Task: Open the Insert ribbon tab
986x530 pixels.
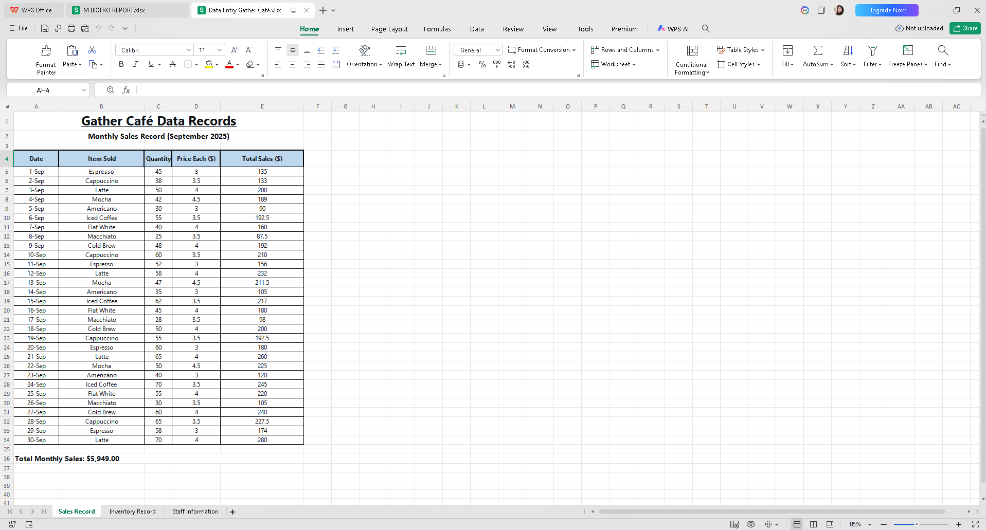Action: click(x=346, y=29)
